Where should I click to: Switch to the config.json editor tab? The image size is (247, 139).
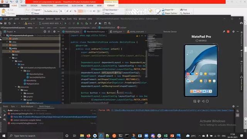pyautogui.click(x=117, y=32)
